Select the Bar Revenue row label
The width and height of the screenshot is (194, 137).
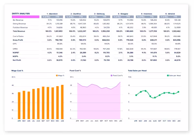(18, 20)
